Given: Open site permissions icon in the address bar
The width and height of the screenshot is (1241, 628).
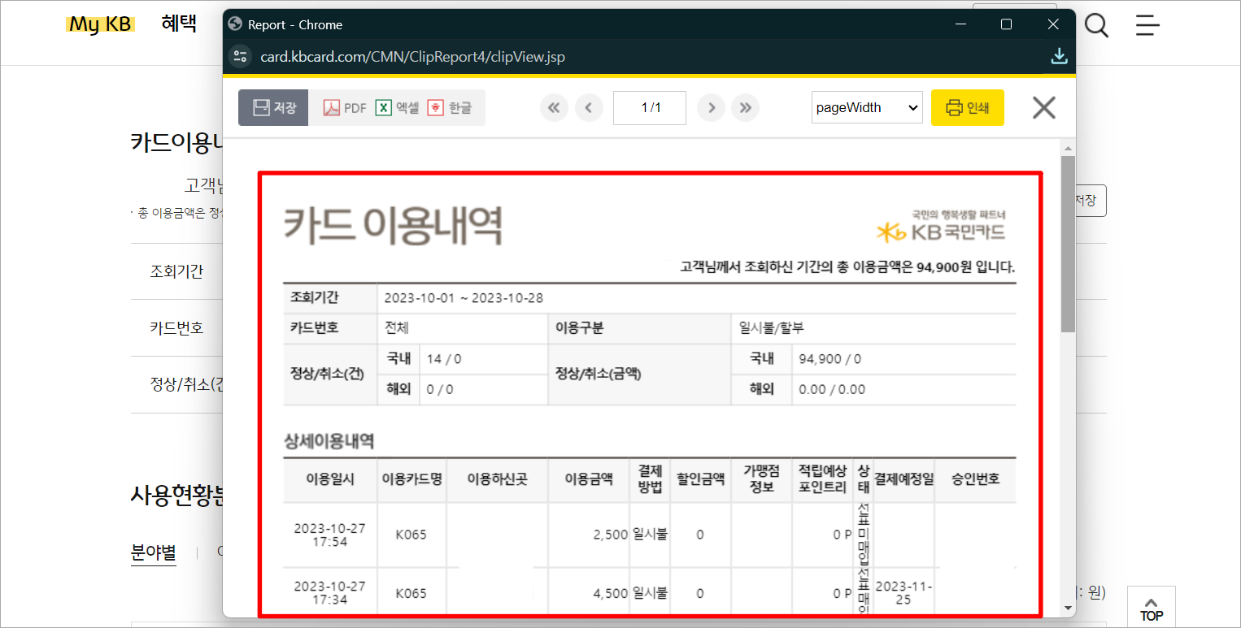Looking at the screenshot, I should [x=240, y=56].
